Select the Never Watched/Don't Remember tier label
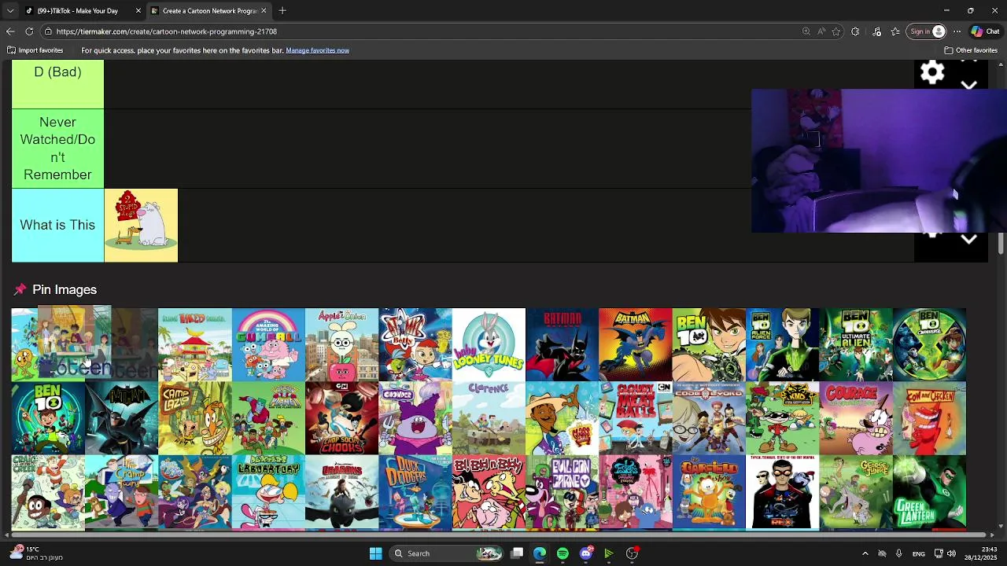 [x=57, y=149]
